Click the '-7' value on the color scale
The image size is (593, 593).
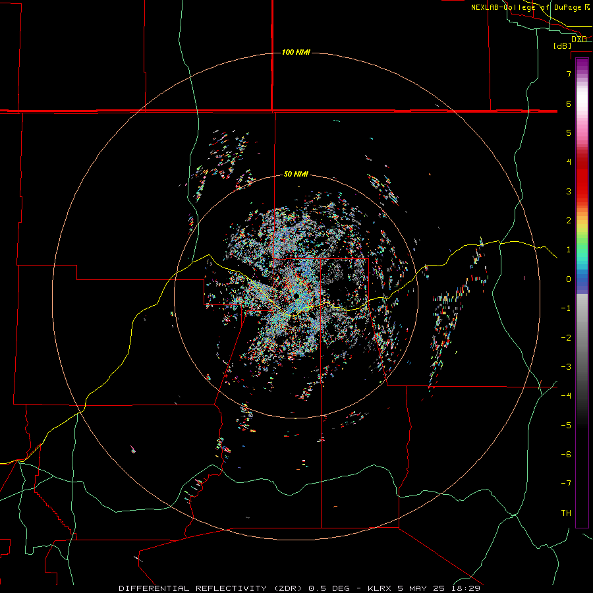566,484
